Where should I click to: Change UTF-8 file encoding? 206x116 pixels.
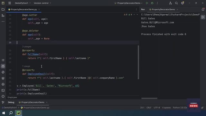[157, 108]
